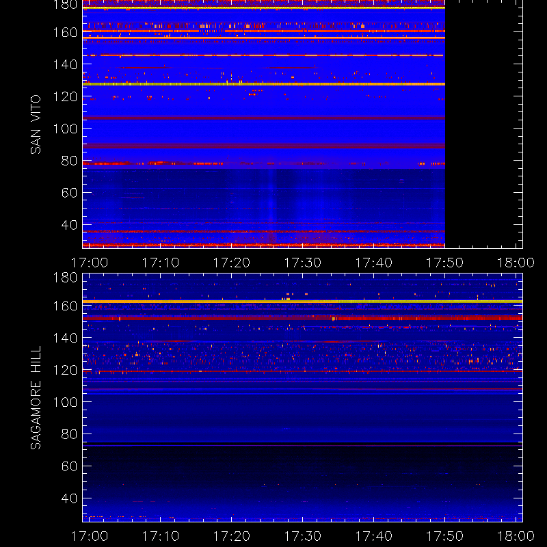The height and width of the screenshot is (547, 547).
Task: Click 17:10 time label below Sagamore Hill plot
Action: (161, 536)
